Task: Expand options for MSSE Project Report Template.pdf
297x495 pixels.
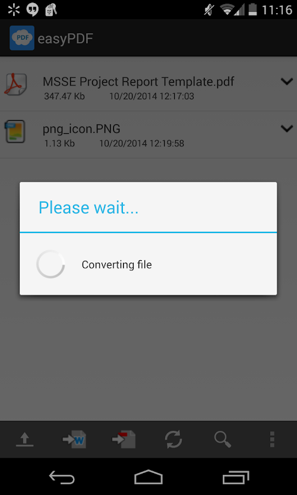Action: coord(286,82)
